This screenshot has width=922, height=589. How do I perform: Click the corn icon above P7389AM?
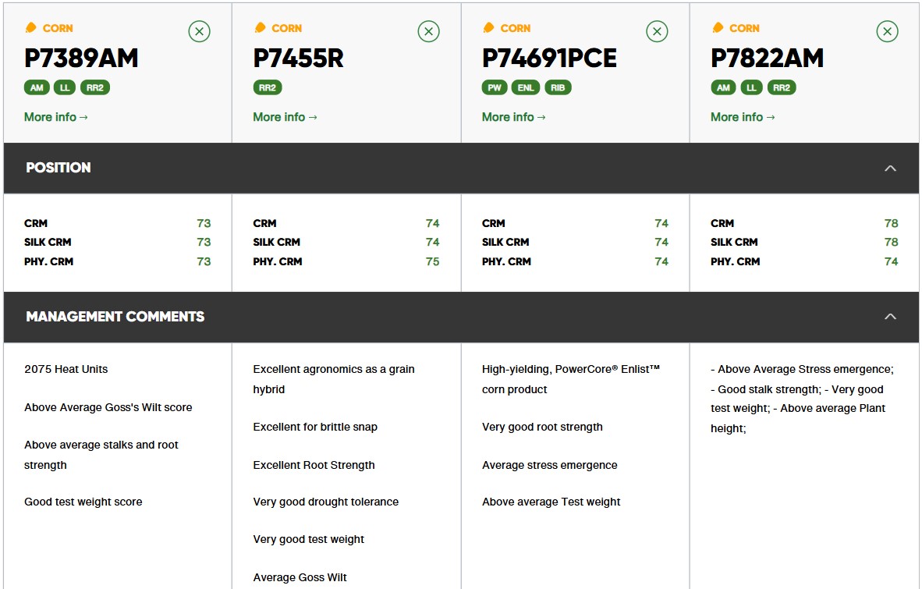pyautogui.click(x=31, y=28)
